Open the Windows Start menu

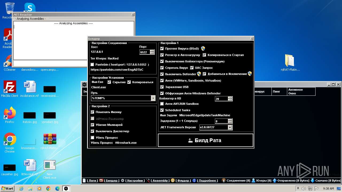point(7,189)
